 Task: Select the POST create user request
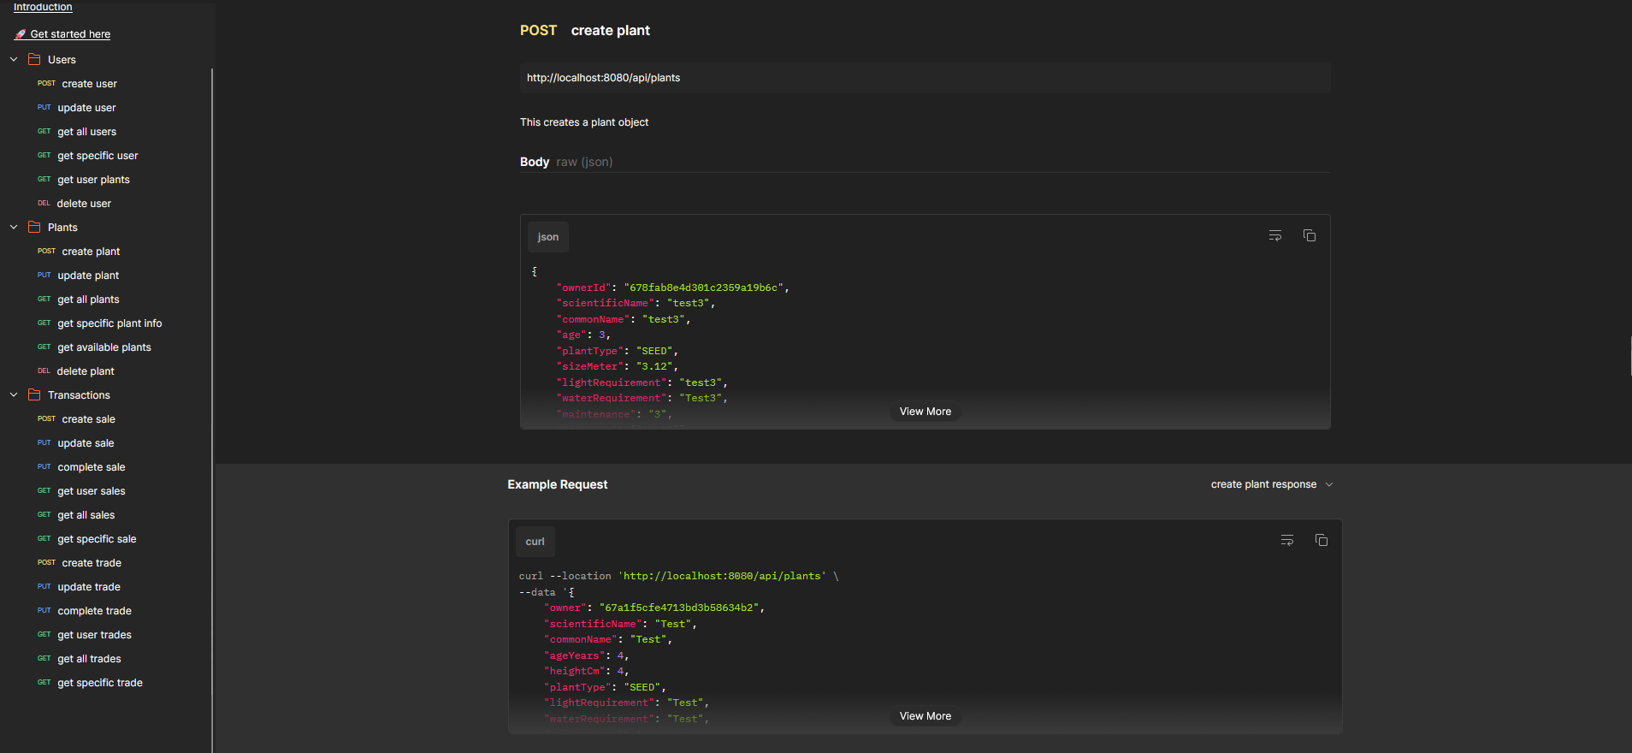[89, 84]
